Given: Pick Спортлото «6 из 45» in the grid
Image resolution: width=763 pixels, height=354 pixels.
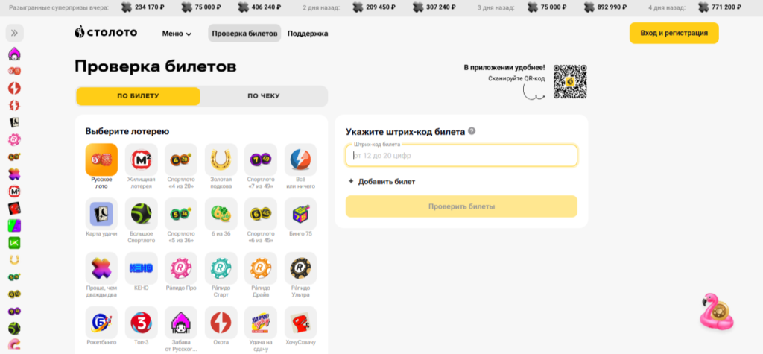Looking at the screenshot, I should coord(261,221).
